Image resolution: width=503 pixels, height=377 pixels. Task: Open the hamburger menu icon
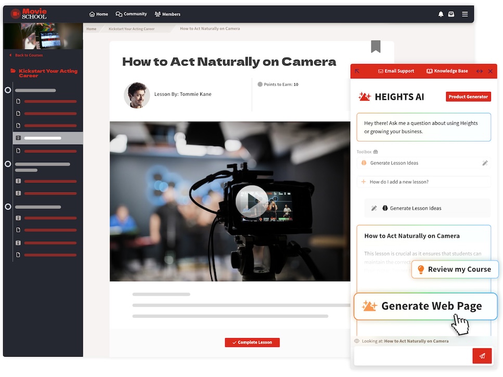click(x=465, y=14)
